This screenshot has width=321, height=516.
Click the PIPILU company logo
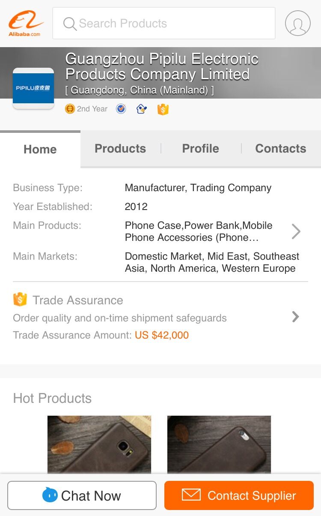point(33,88)
